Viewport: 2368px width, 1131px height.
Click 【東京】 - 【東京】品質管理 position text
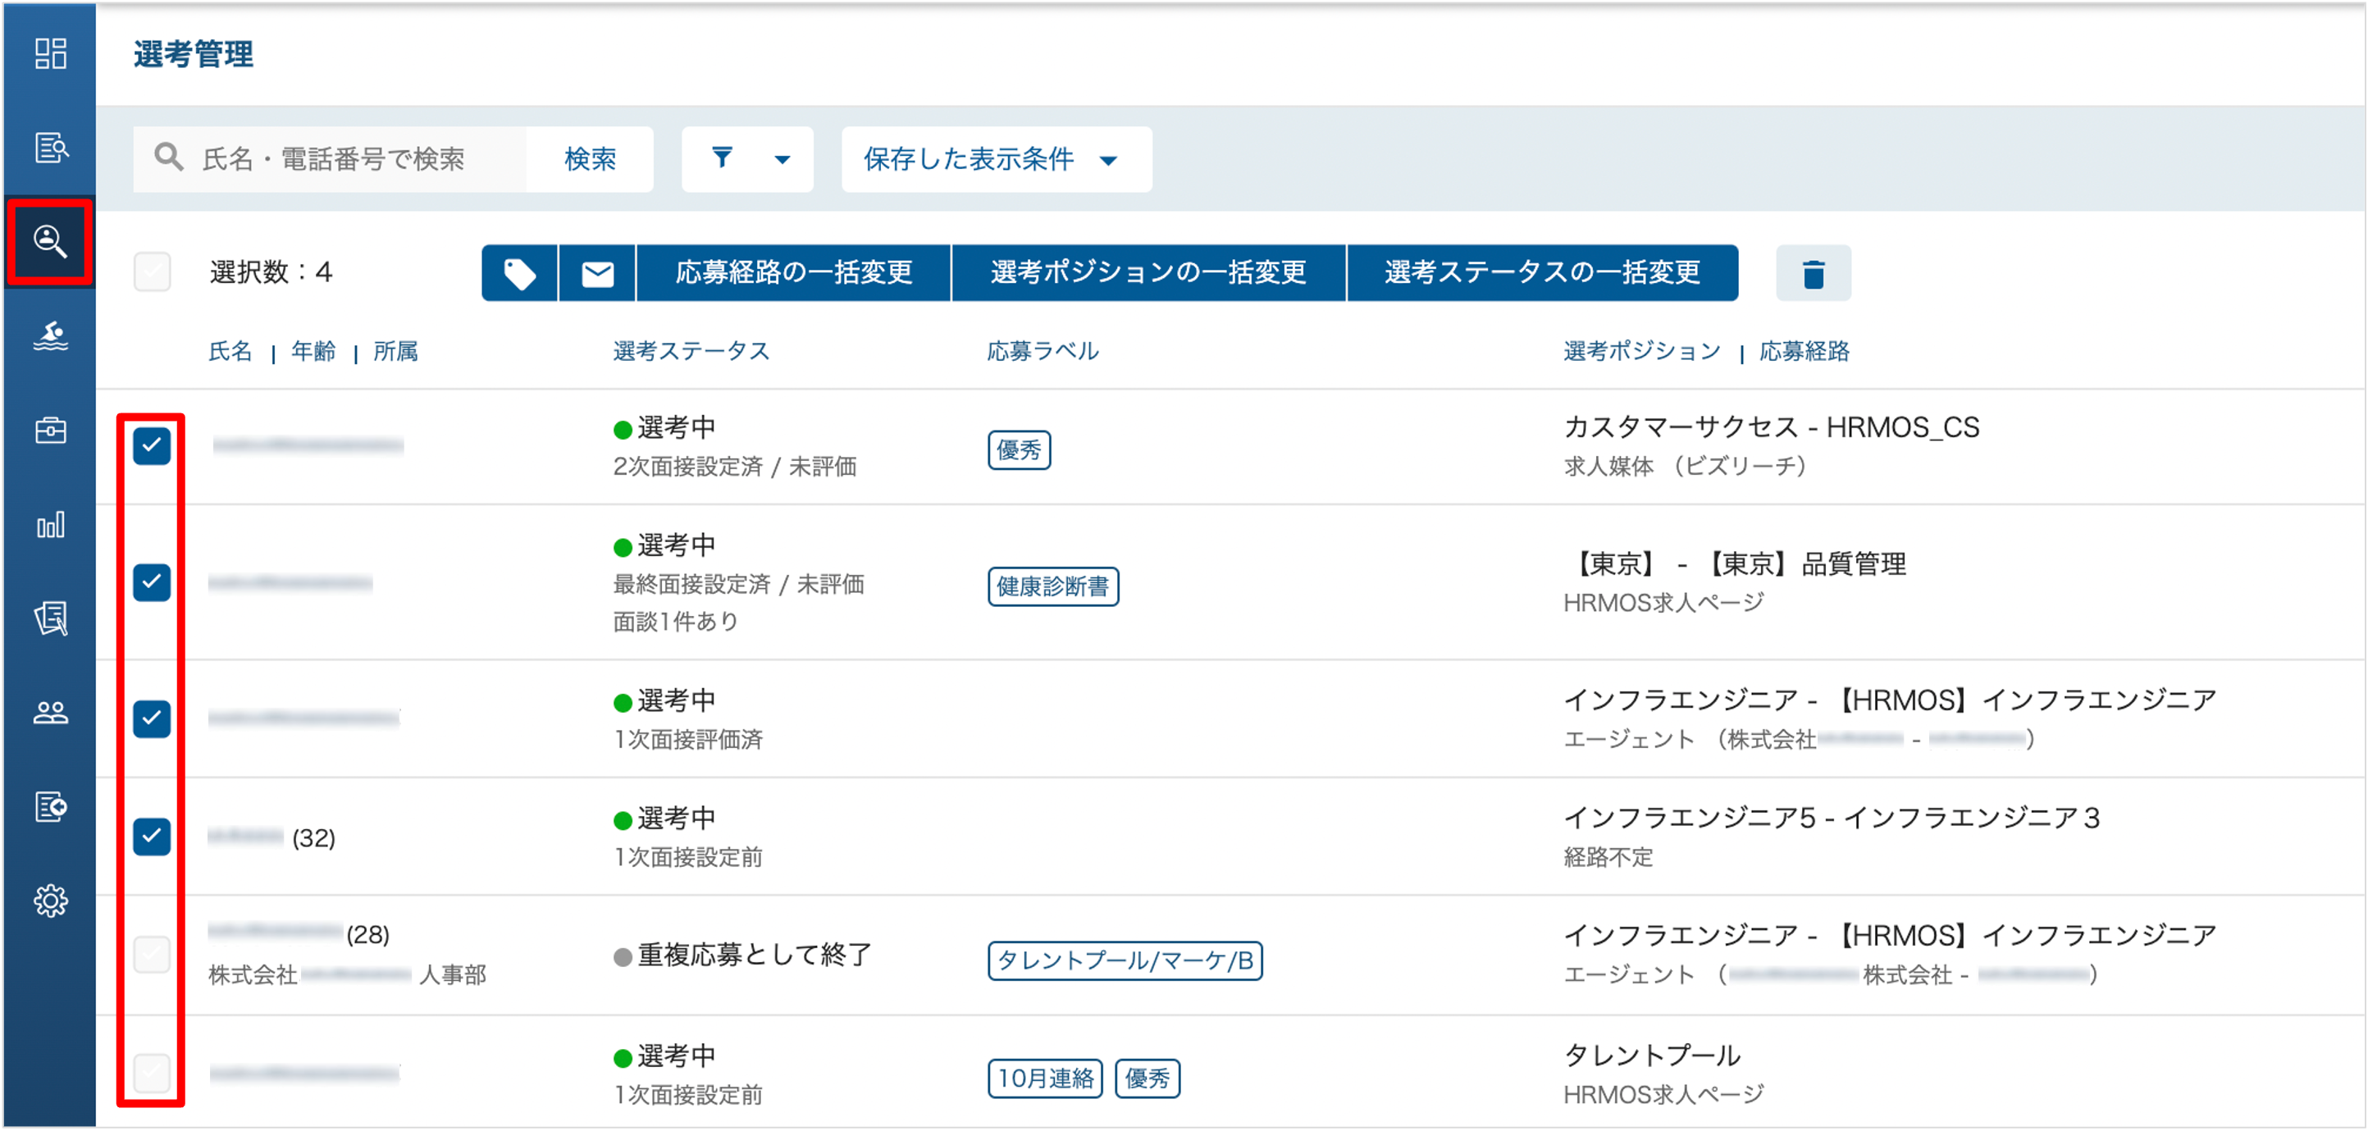point(1736,563)
